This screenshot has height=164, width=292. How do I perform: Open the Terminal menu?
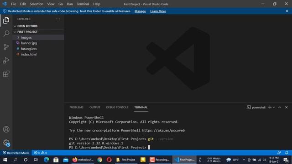click(83, 4)
